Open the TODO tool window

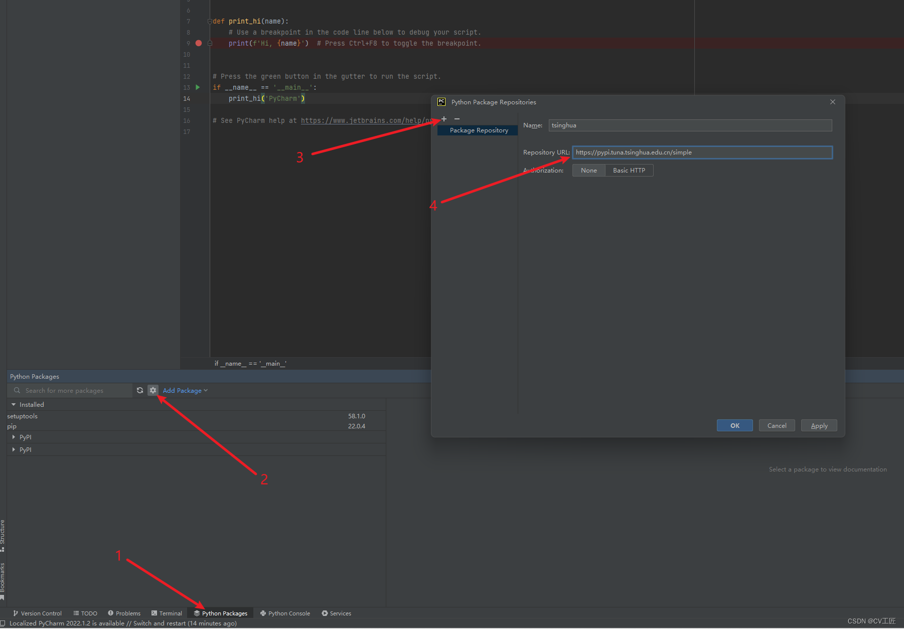(85, 613)
